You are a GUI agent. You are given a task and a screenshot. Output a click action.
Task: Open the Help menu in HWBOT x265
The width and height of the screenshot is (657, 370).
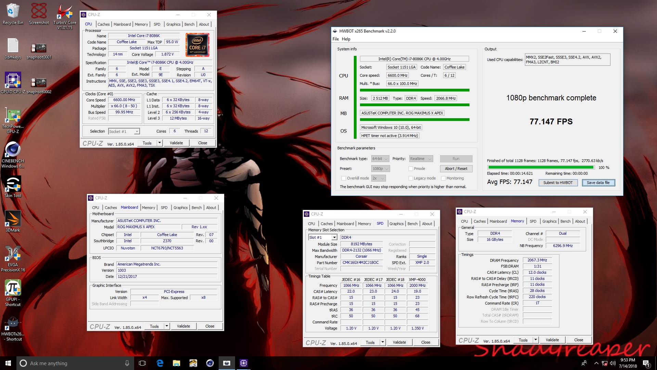(x=346, y=39)
